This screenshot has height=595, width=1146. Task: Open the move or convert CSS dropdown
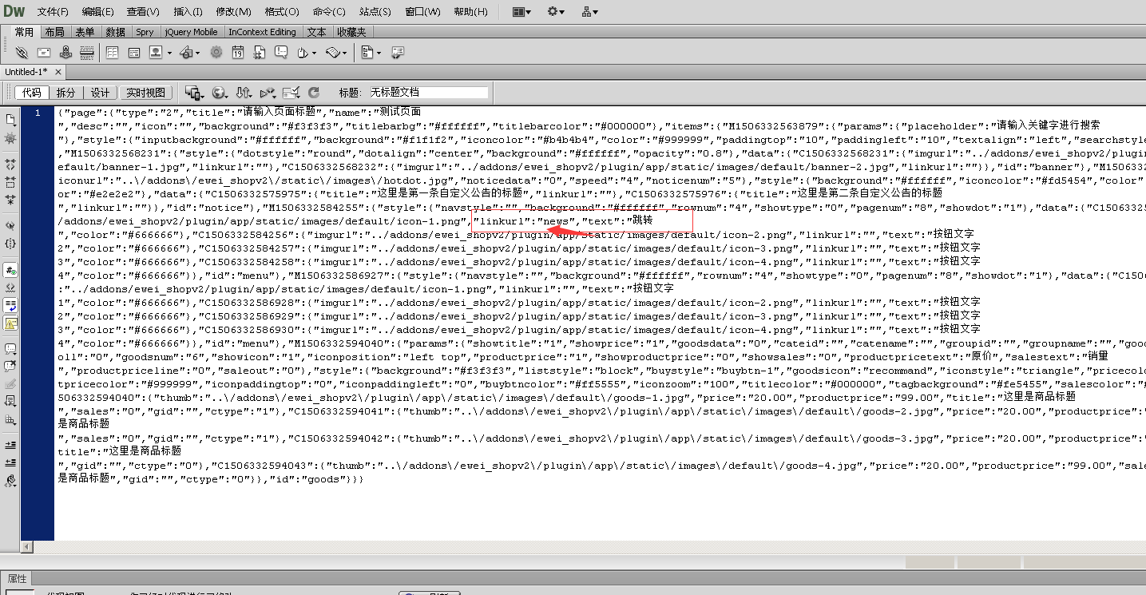click(x=10, y=419)
